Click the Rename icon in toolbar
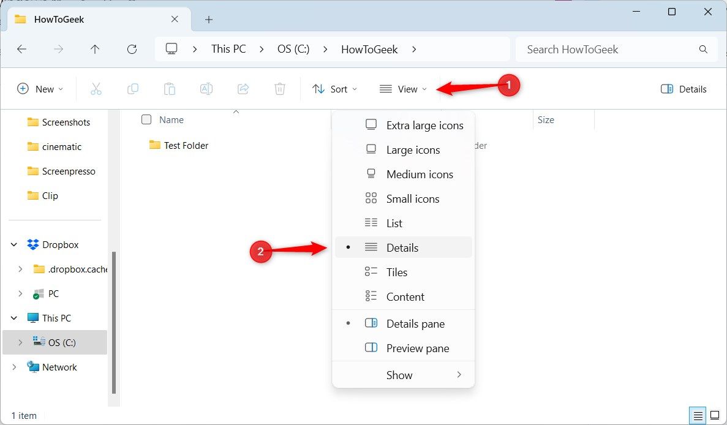 (x=206, y=89)
